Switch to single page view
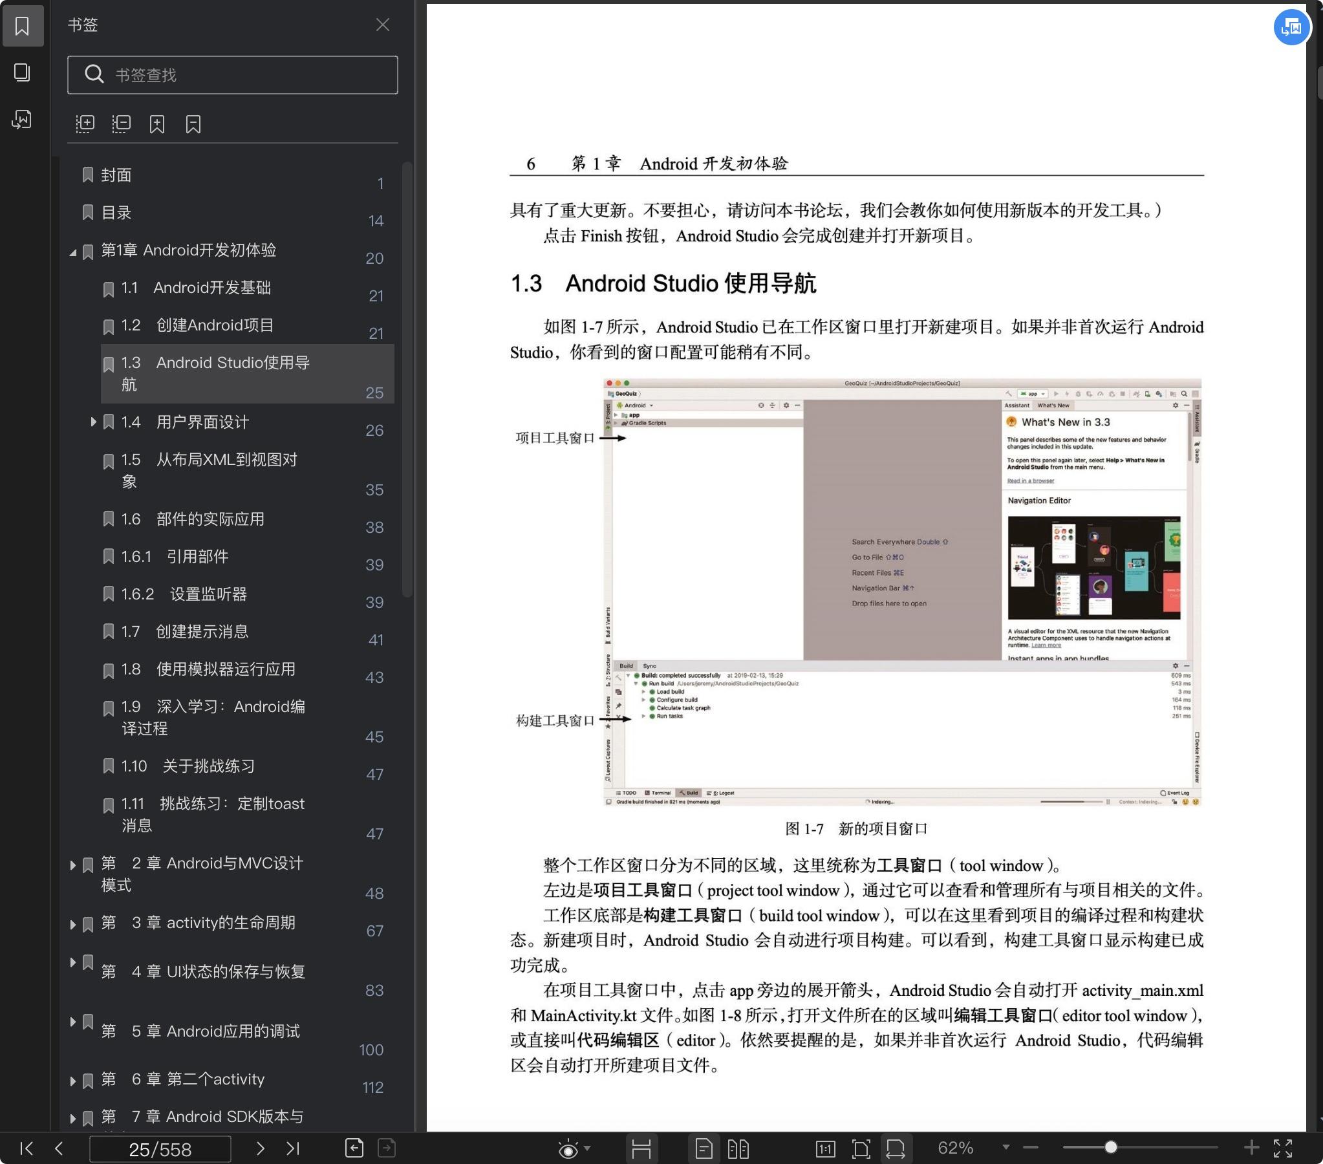The height and width of the screenshot is (1164, 1323). pyautogui.click(x=704, y=1148)
